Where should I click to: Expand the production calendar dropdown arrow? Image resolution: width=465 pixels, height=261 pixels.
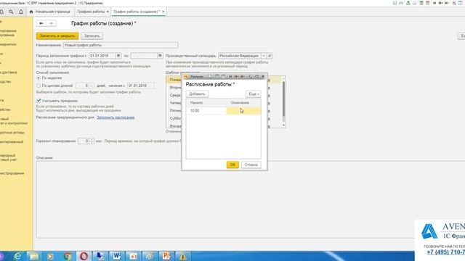pos(264,56)
